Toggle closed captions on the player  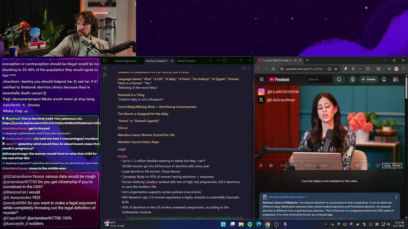pos(368,165)
